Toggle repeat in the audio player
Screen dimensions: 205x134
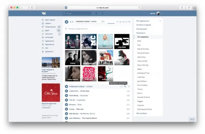(x=124, y=22)
